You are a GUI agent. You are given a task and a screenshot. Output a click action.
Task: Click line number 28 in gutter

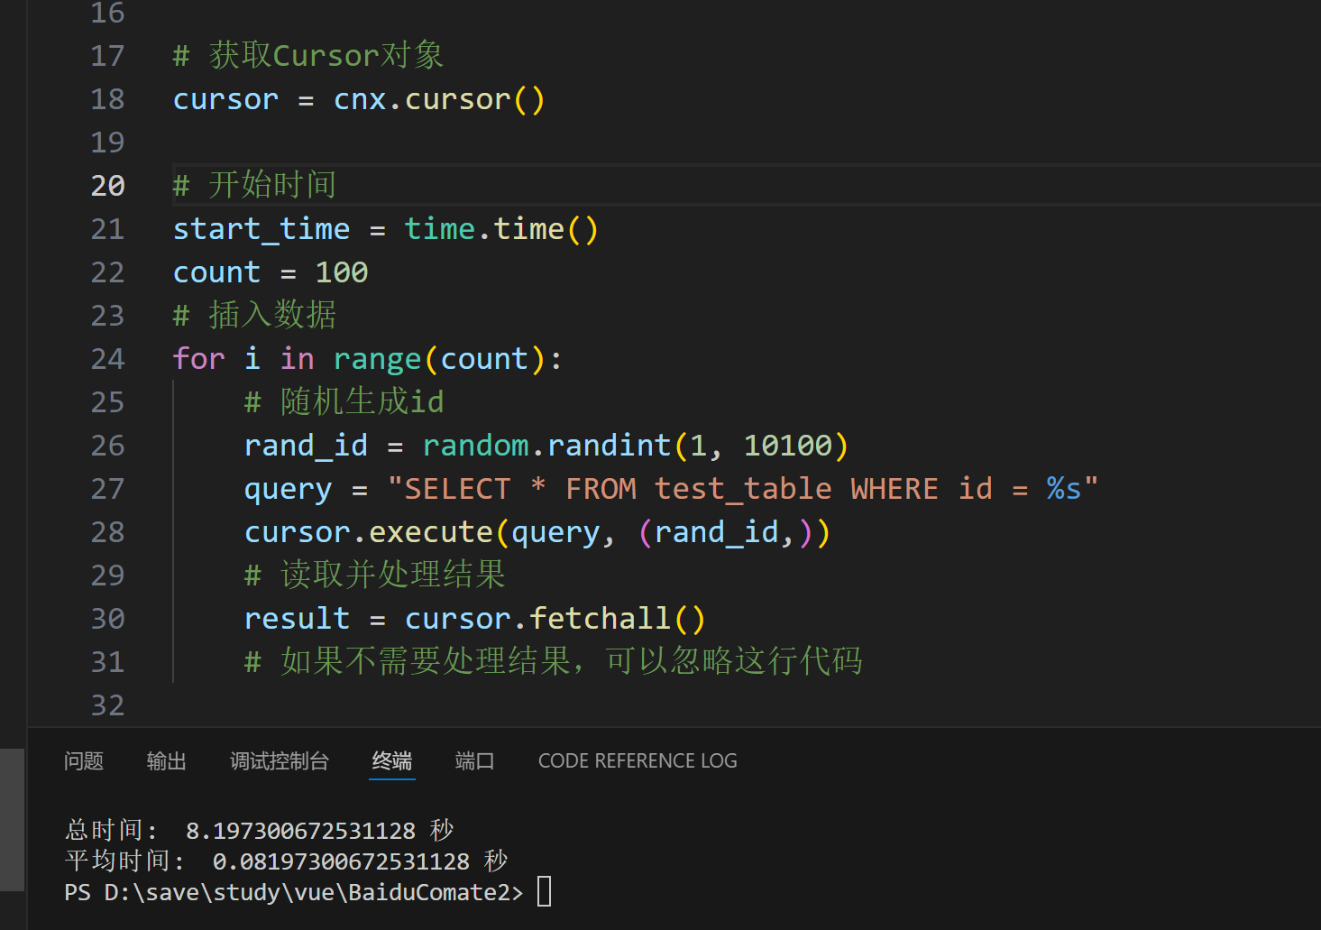108,532
